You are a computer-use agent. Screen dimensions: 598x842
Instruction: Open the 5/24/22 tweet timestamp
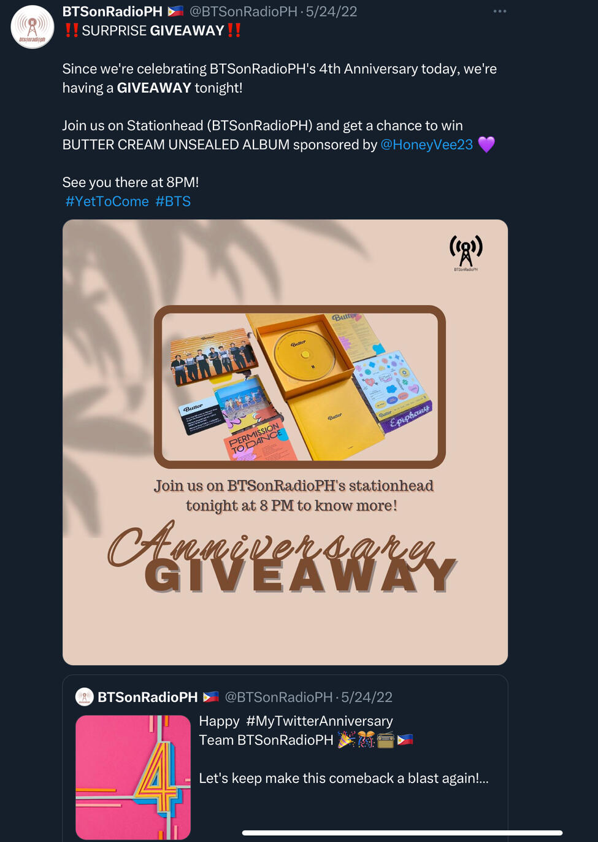(x=332, y=11)
